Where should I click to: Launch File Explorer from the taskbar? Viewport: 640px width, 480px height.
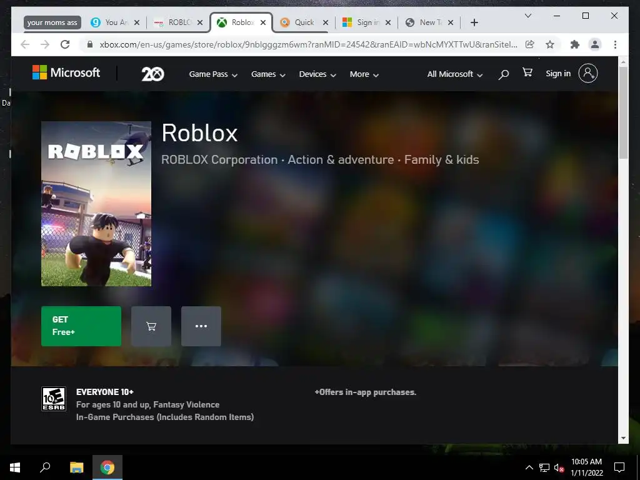pyautogui.click(x=76, y=467)
